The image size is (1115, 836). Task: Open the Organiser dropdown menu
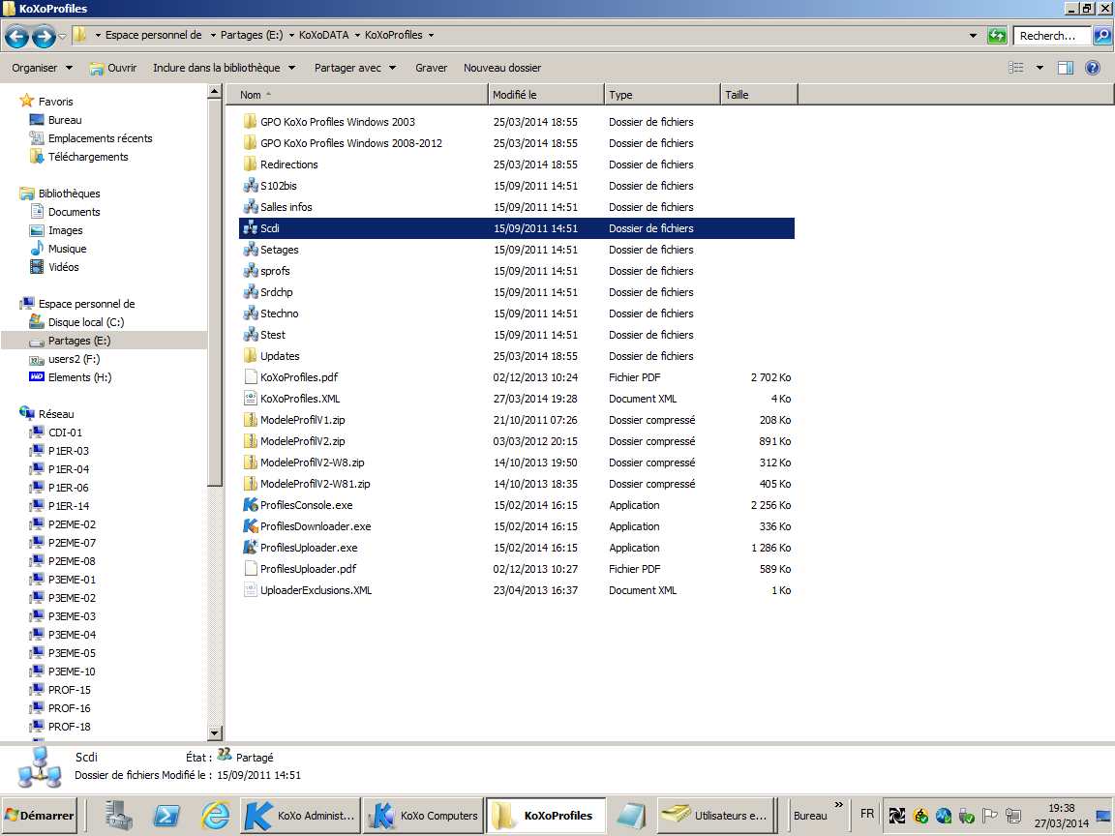tap(42, 68)
